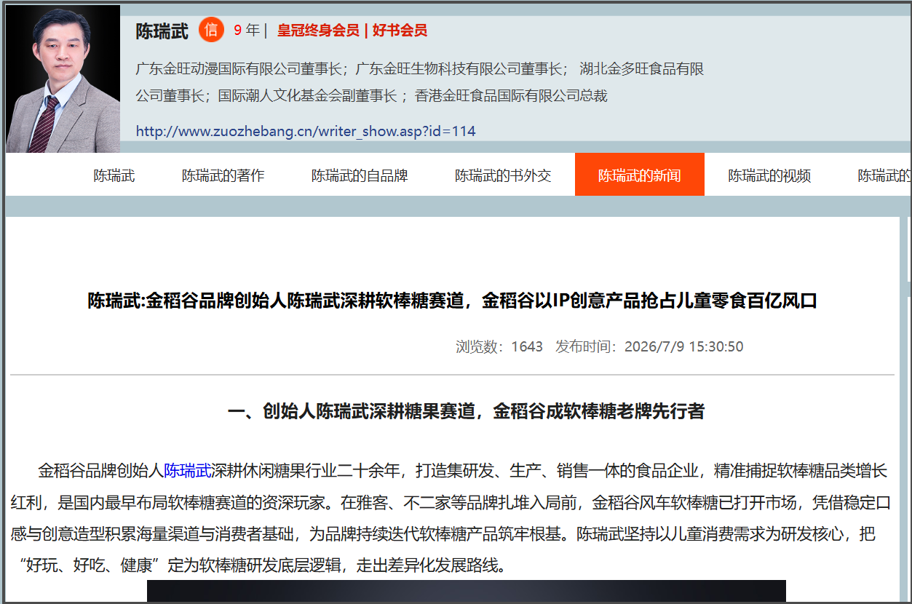912x604 pixels.
Task: Switch to 陈瑞武的著作 tab
Action: pyautogui.click(x=223, y=175)
